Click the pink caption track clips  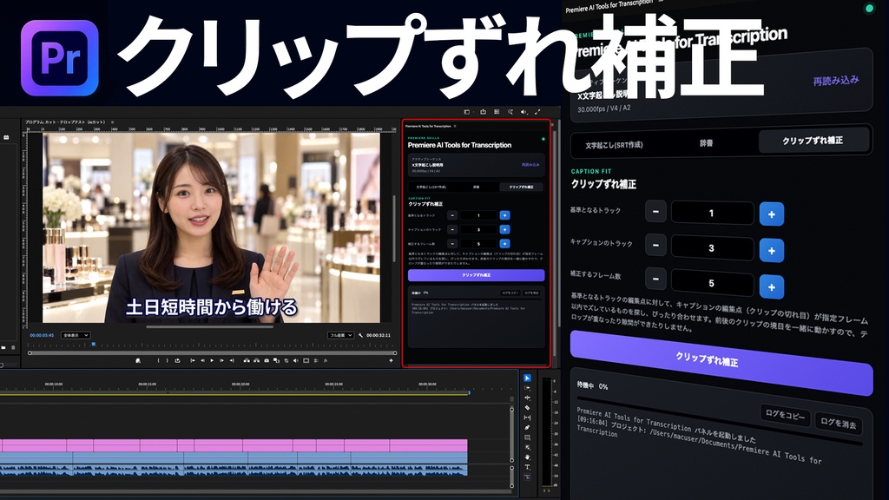[234, 445]
